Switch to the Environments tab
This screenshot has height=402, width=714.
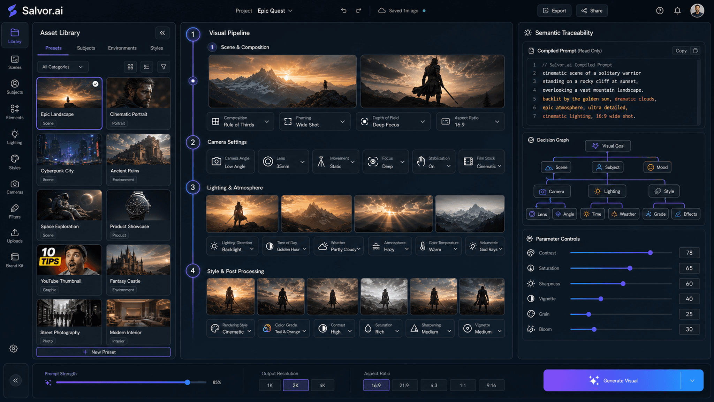122,48
